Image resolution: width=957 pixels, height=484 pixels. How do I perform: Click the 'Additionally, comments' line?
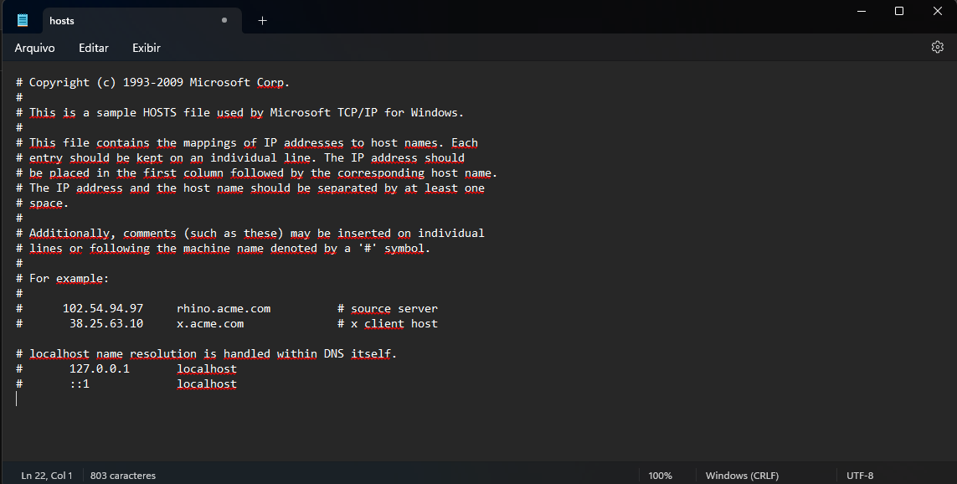250,233
